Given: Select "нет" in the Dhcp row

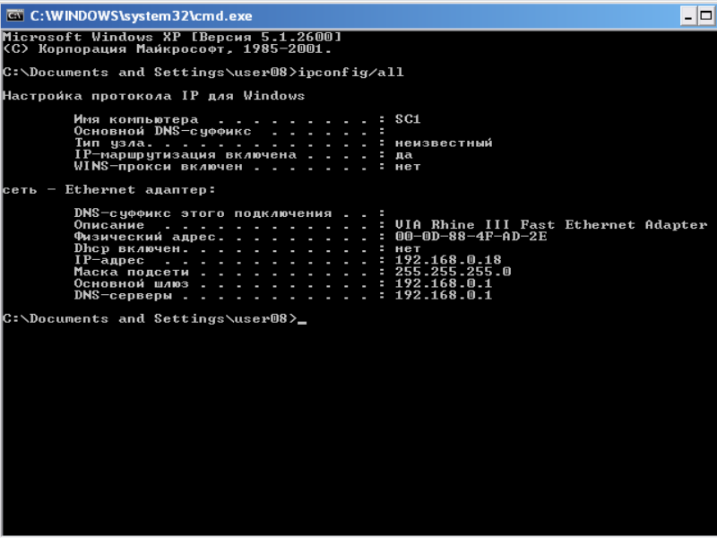Looking at the screenshot, I should (408, 249).
